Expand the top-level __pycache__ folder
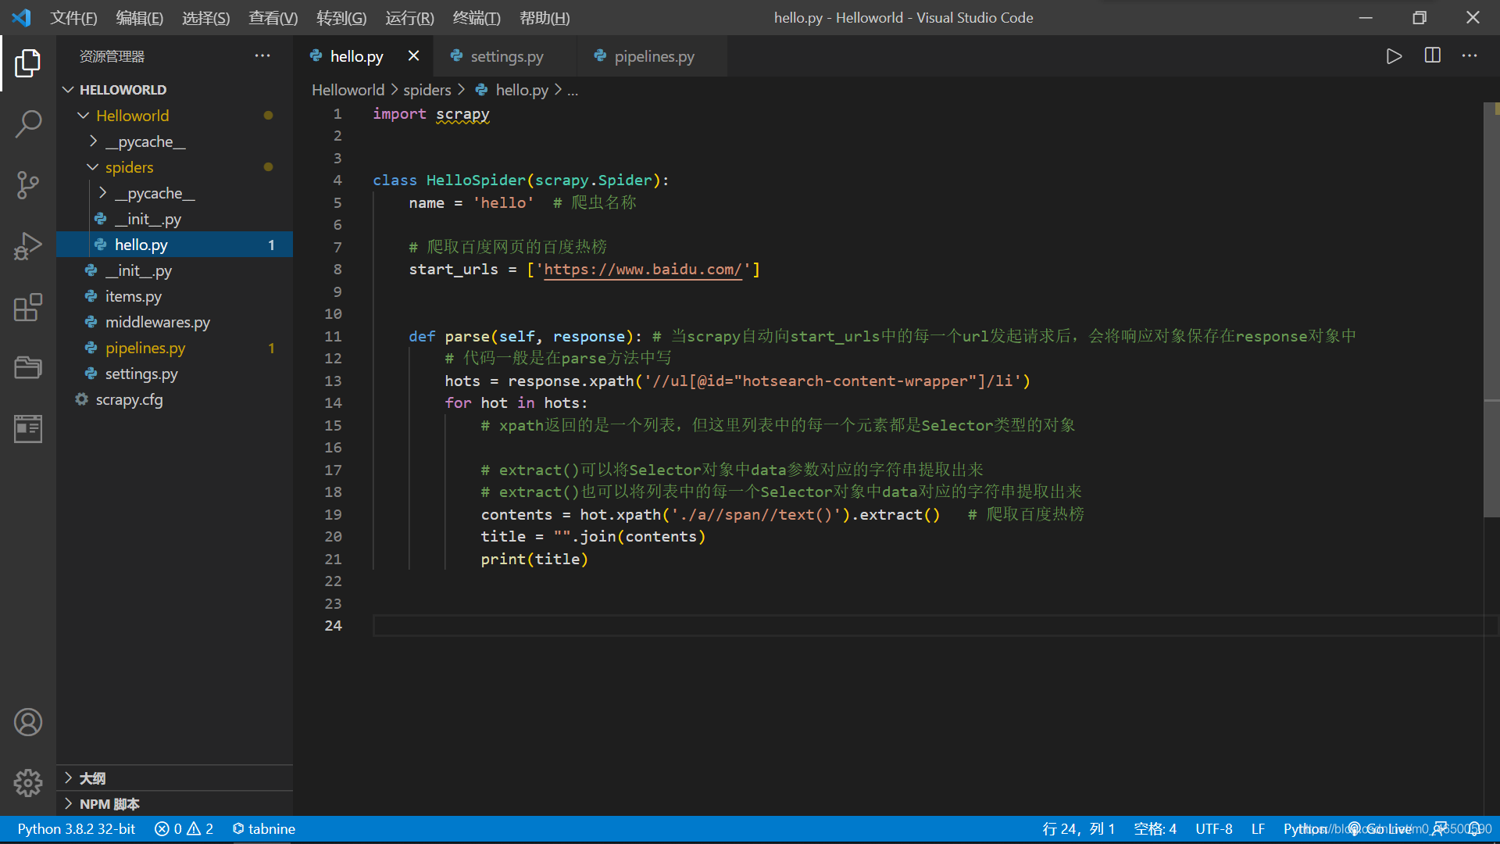This screenshot has width=1500, height=844. pos(145,141)
